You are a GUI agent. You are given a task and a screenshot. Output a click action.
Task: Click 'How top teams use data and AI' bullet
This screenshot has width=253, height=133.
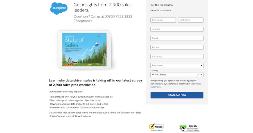tap(78, 104)
